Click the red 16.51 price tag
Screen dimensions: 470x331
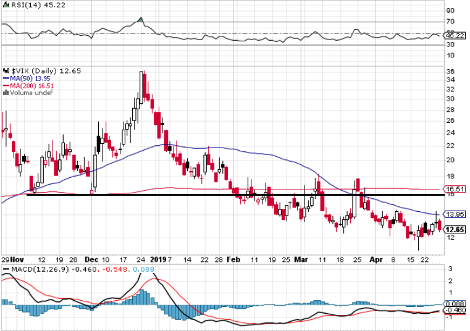tap(454, 190)
